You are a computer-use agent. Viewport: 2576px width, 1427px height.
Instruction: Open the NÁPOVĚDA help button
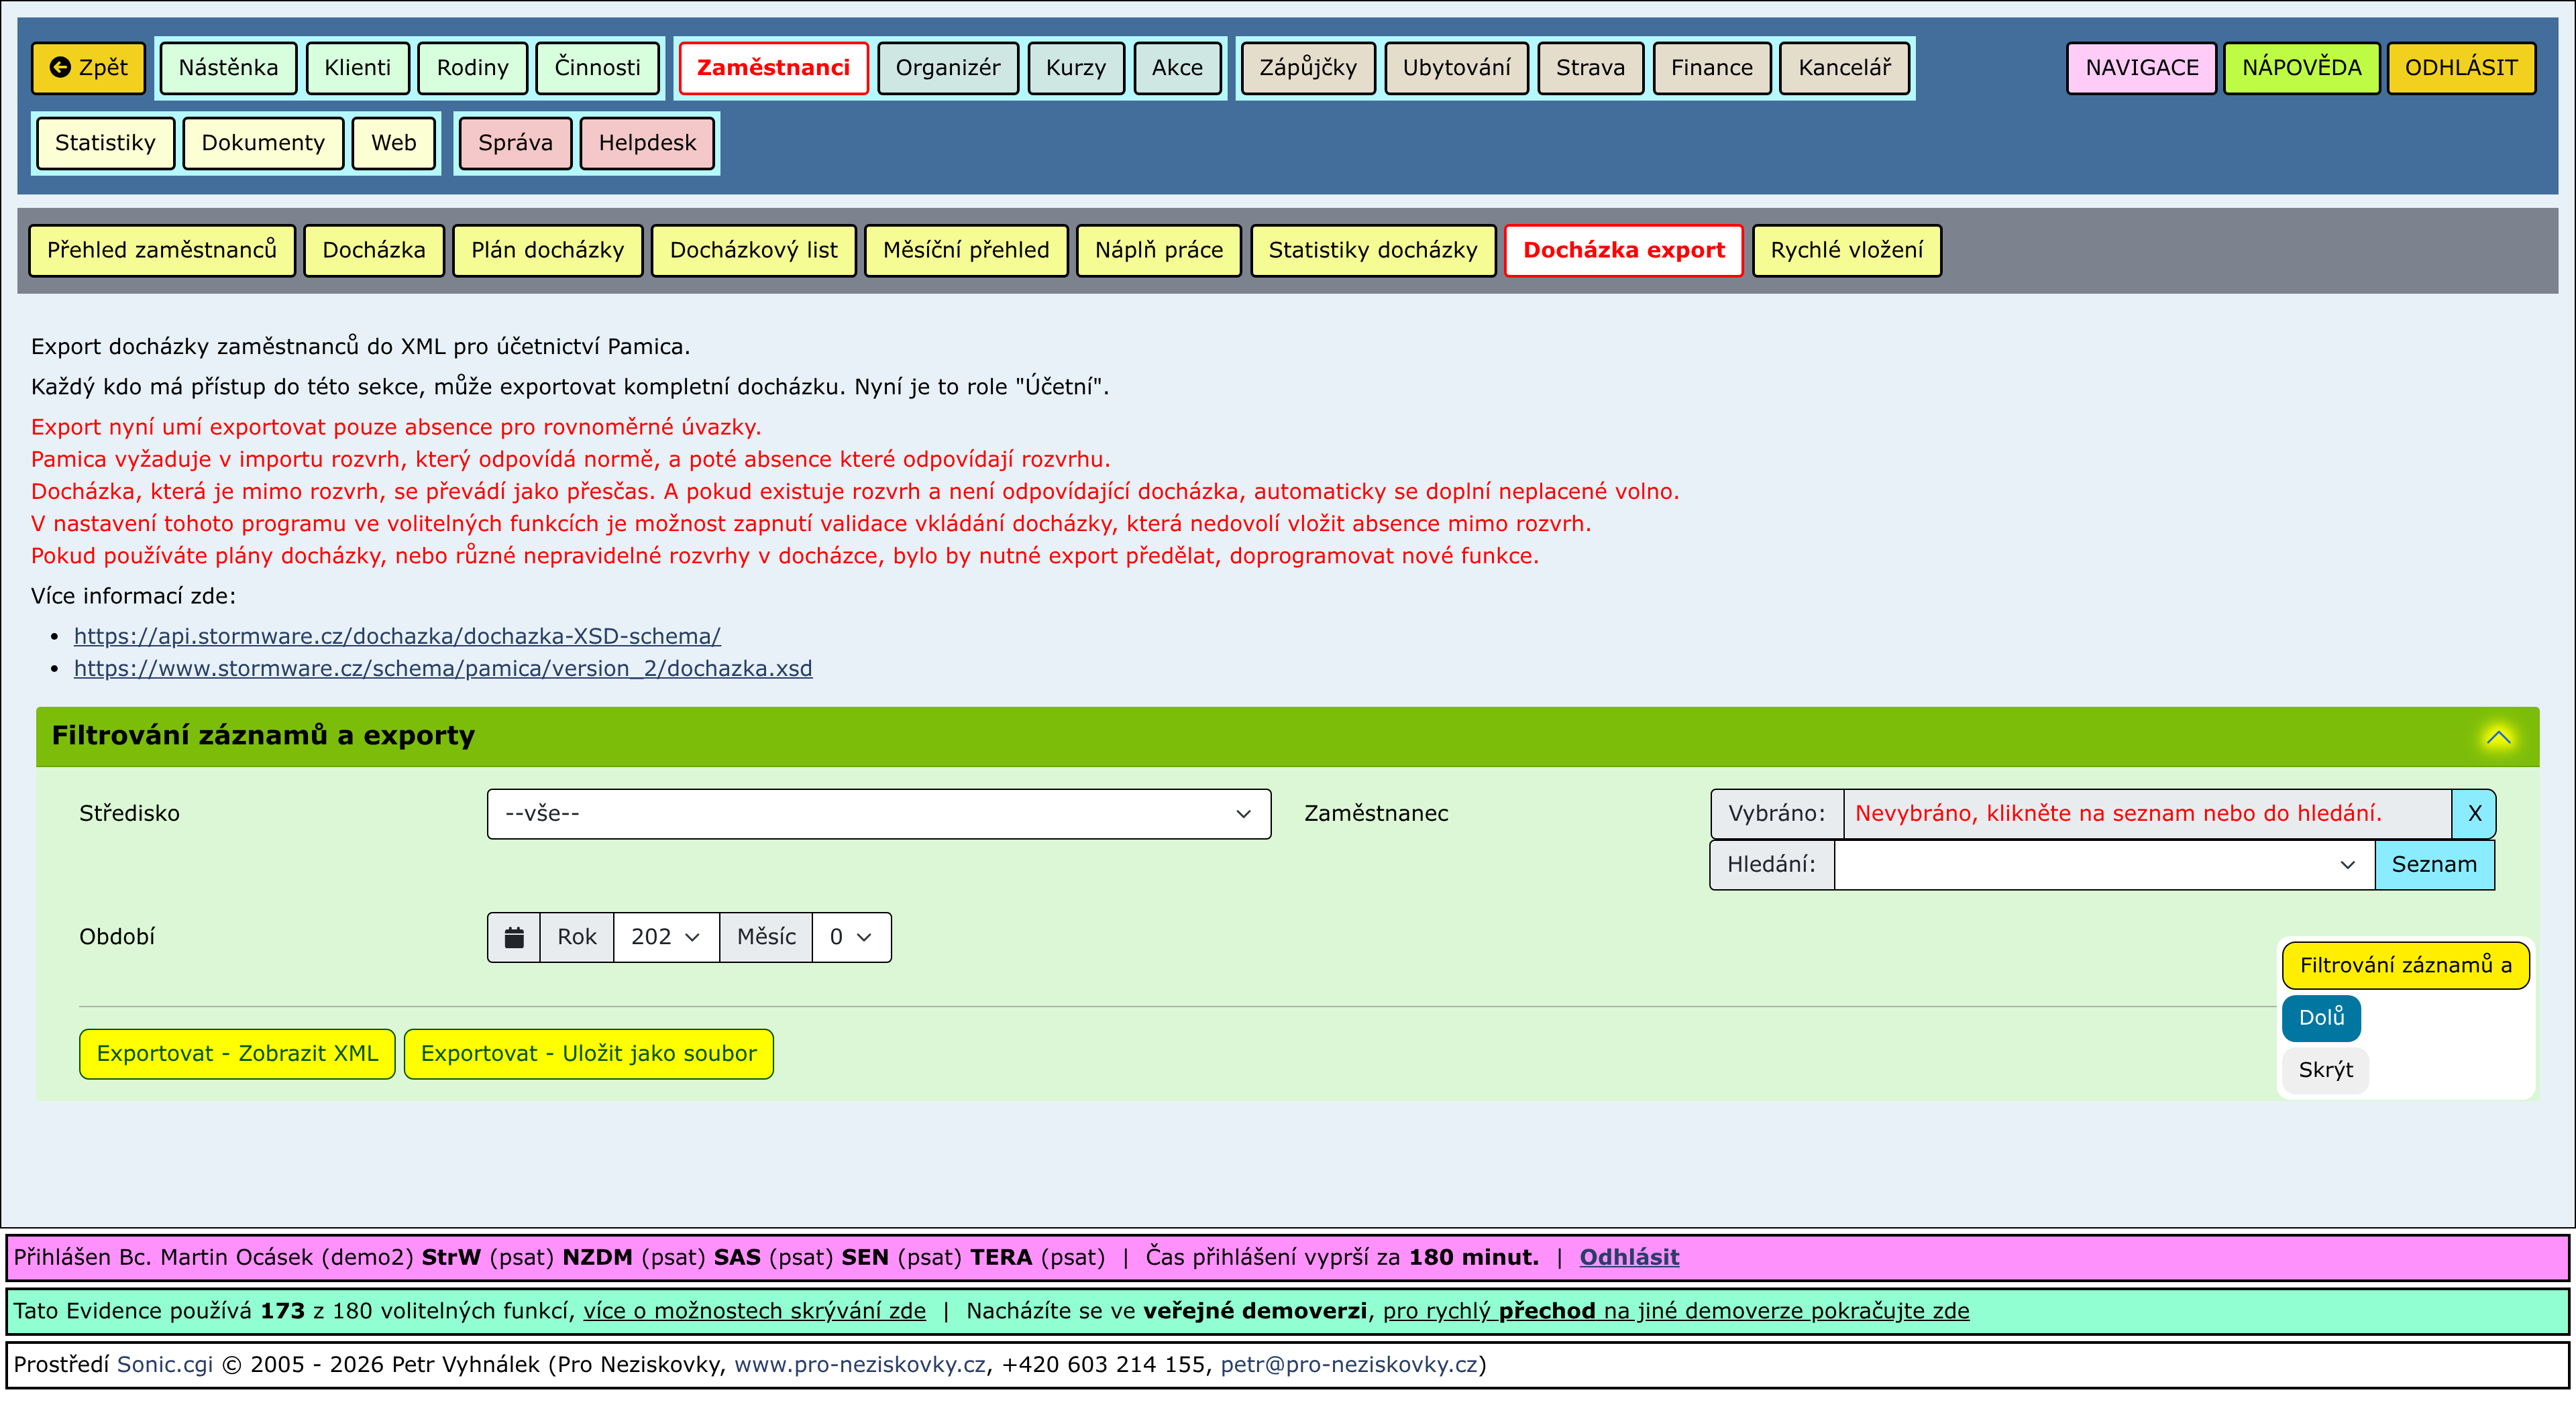tap(2300, 68)
